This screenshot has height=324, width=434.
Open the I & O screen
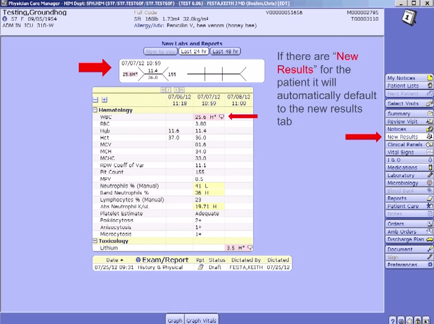pos(409,160)
